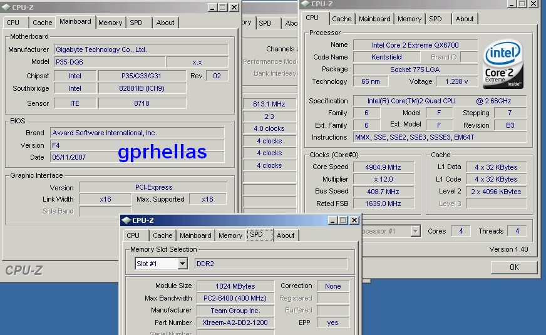Open About tab in Mainboard CPU-Z window
The height and width of the screenshot is (335, 546).
click(x=165, y=23)
